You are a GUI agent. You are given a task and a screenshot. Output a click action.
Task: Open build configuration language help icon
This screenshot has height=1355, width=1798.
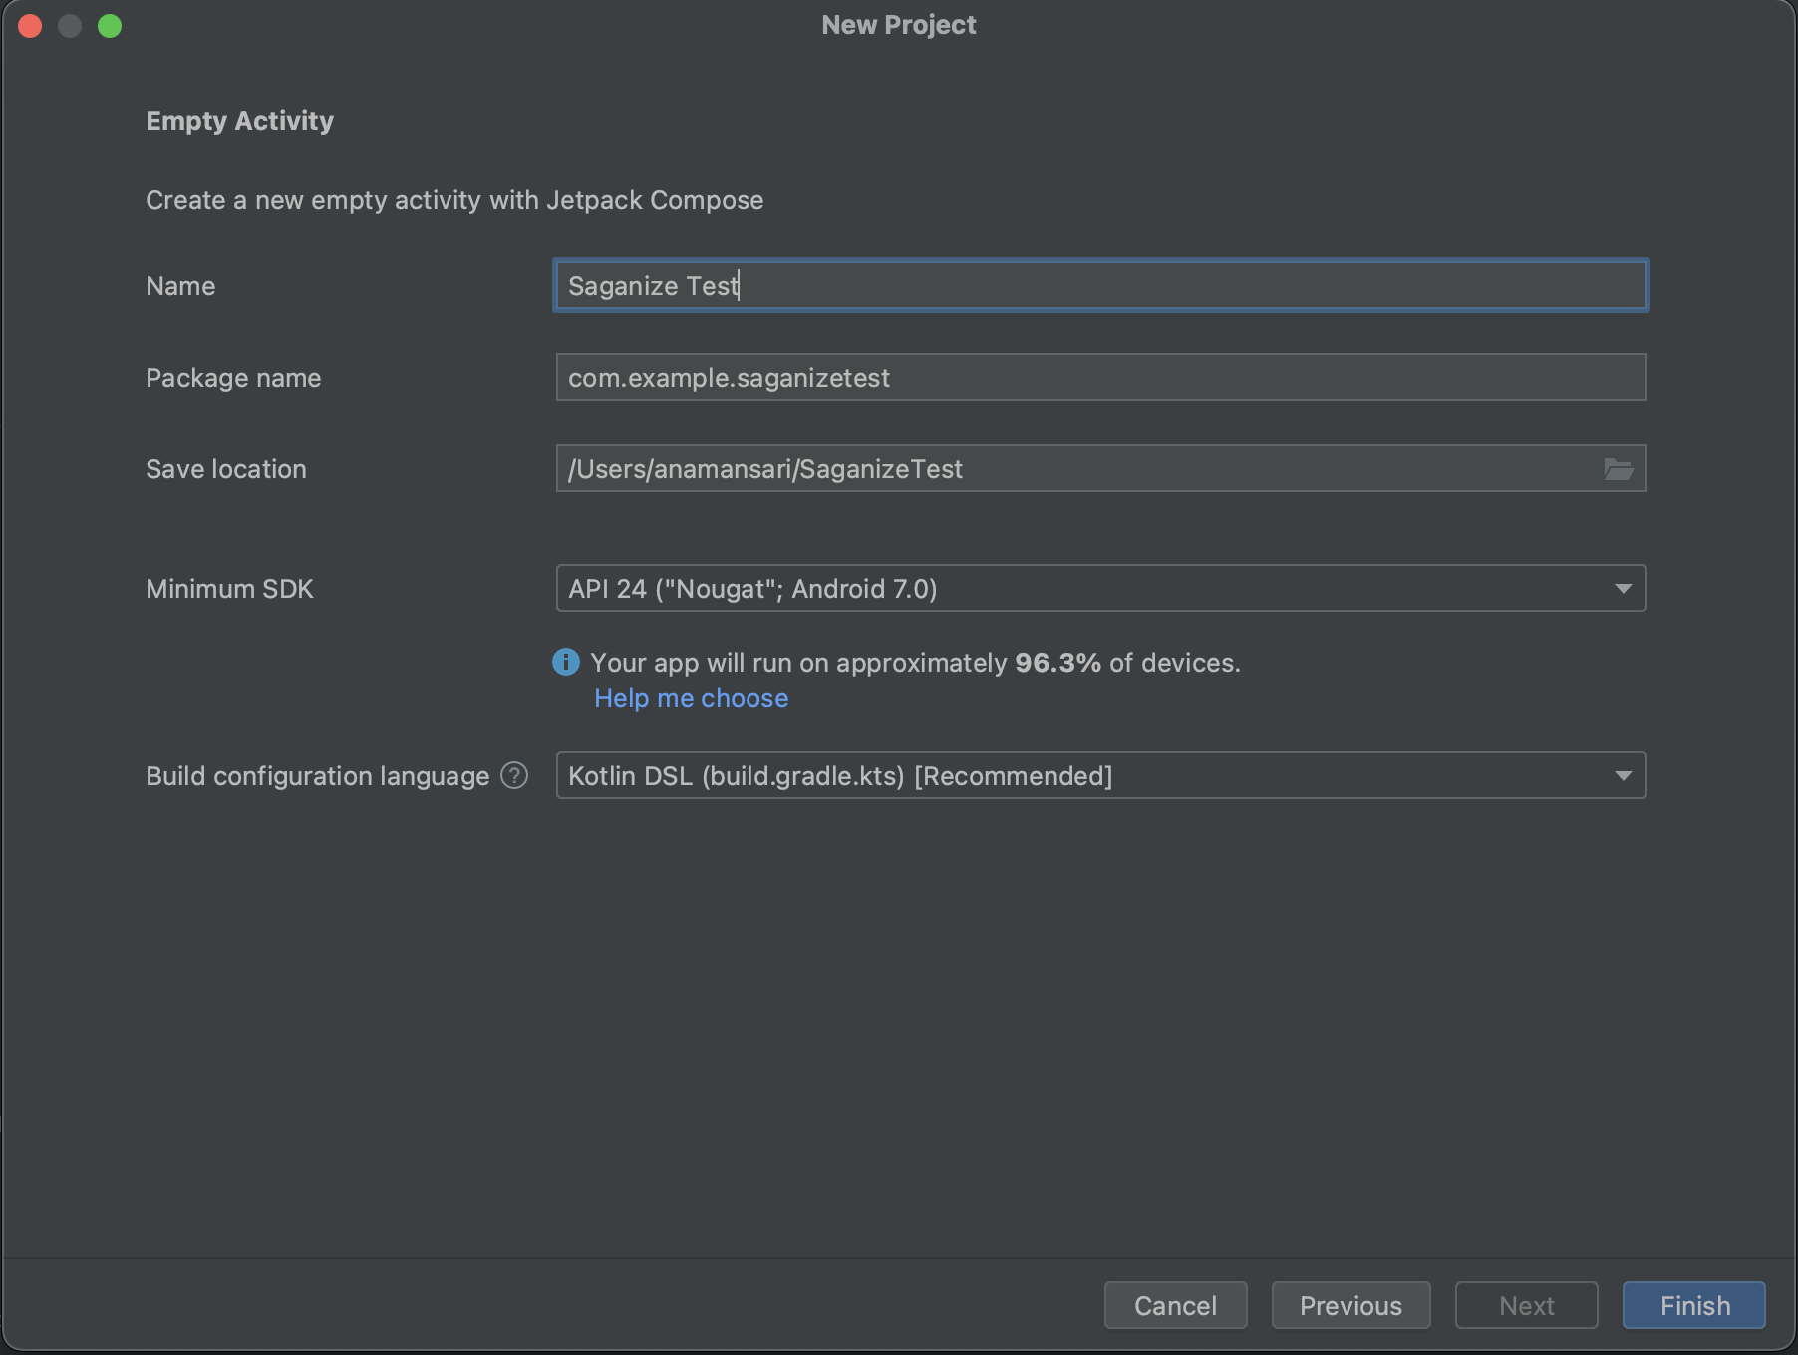tap(514, 775)
